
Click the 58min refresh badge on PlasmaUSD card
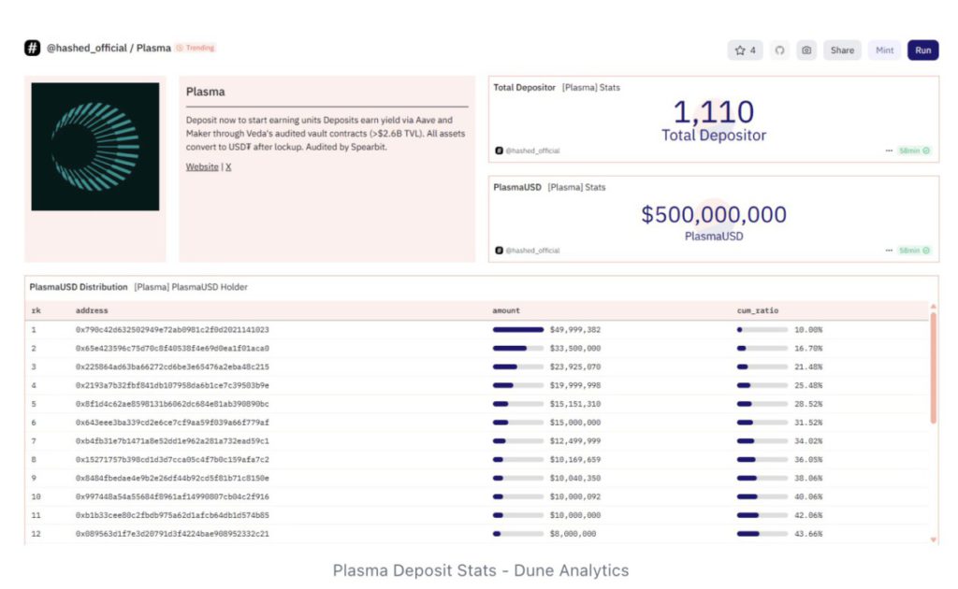pos(914,251)
